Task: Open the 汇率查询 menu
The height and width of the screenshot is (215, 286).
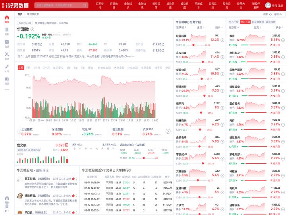Action: [x=100, y=6]
